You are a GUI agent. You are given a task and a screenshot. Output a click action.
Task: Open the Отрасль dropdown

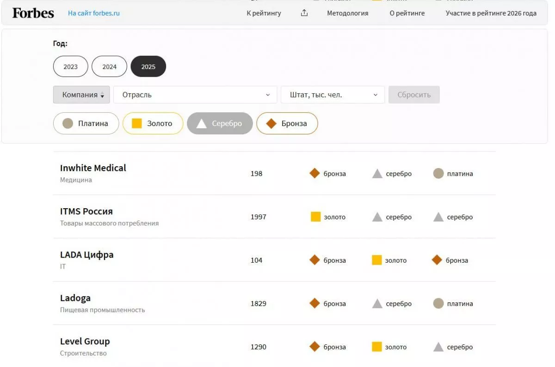195,95
